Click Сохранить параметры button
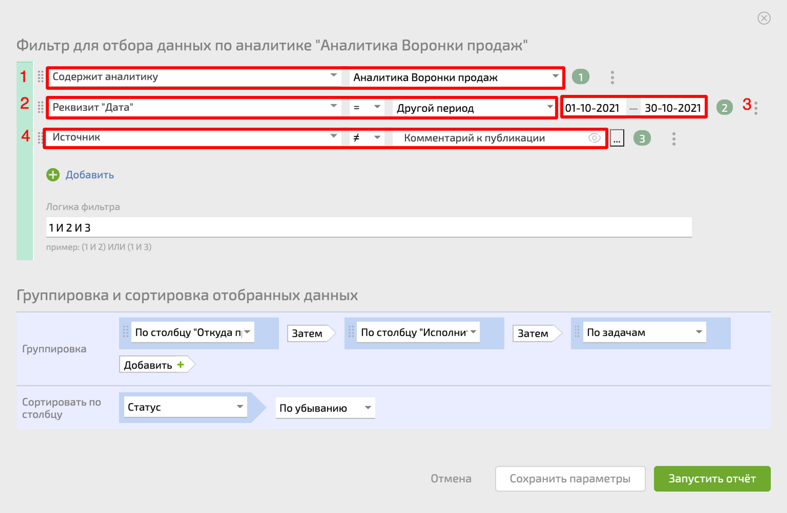 tap(570, 478)
